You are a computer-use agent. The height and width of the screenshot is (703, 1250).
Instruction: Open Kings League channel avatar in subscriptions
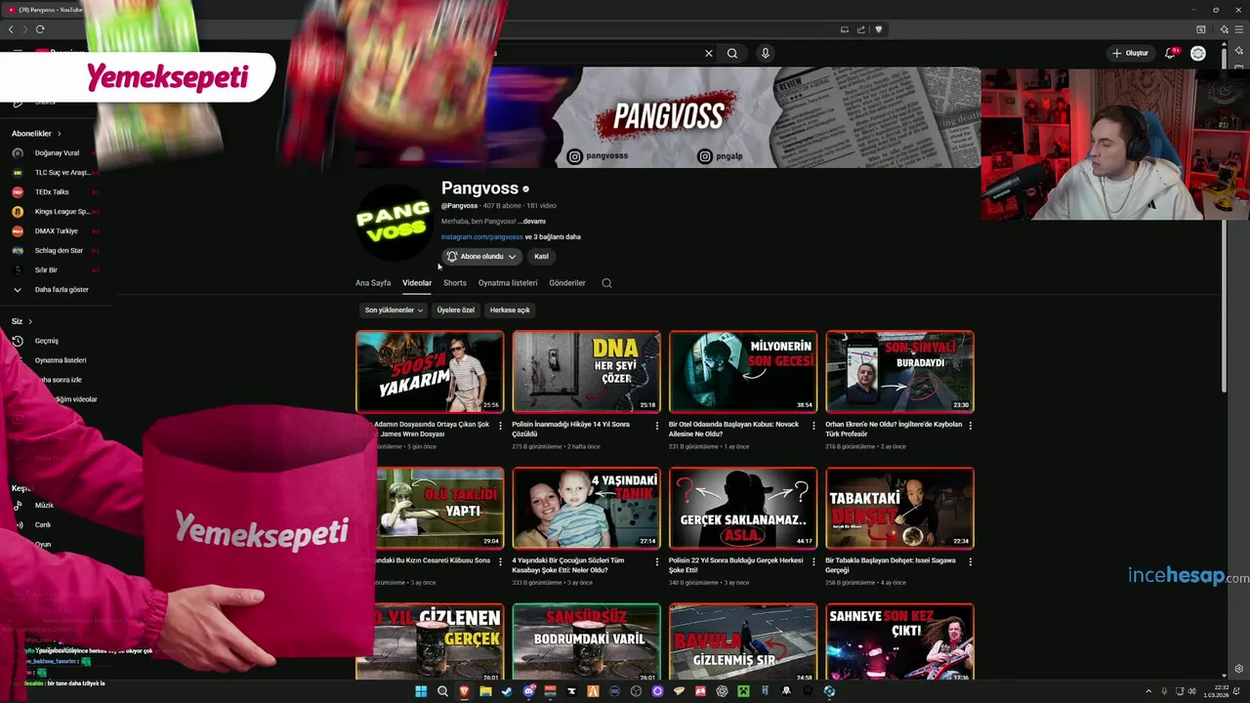pyautogui.click(x=18, y=212)
